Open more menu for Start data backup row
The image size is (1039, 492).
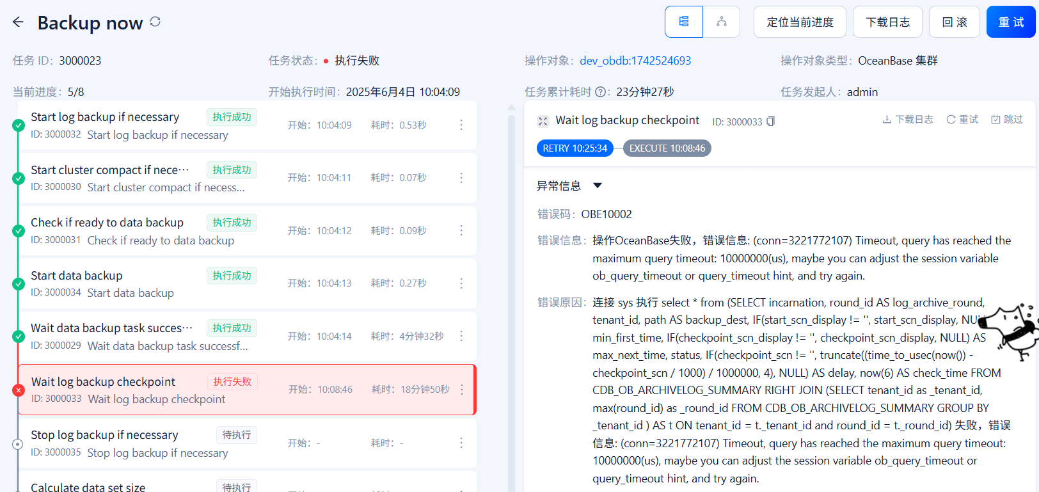tap(461, 283)
